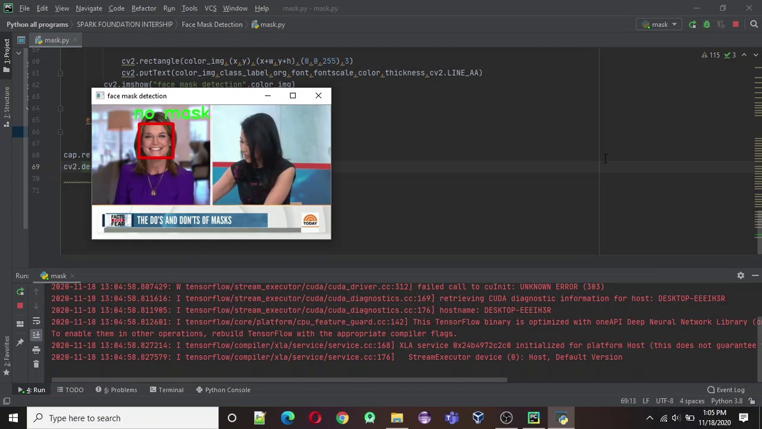Click Restore Layout icon in Run panel

click(20, 324)
